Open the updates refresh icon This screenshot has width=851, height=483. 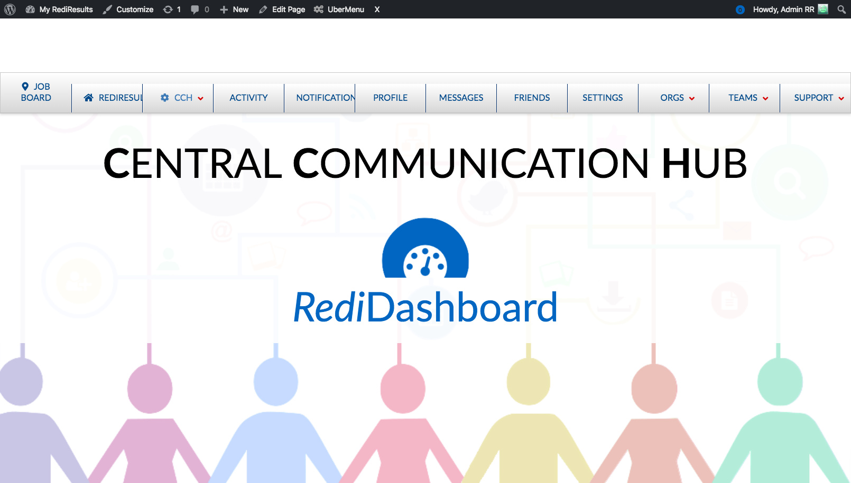tap(168, 10)
